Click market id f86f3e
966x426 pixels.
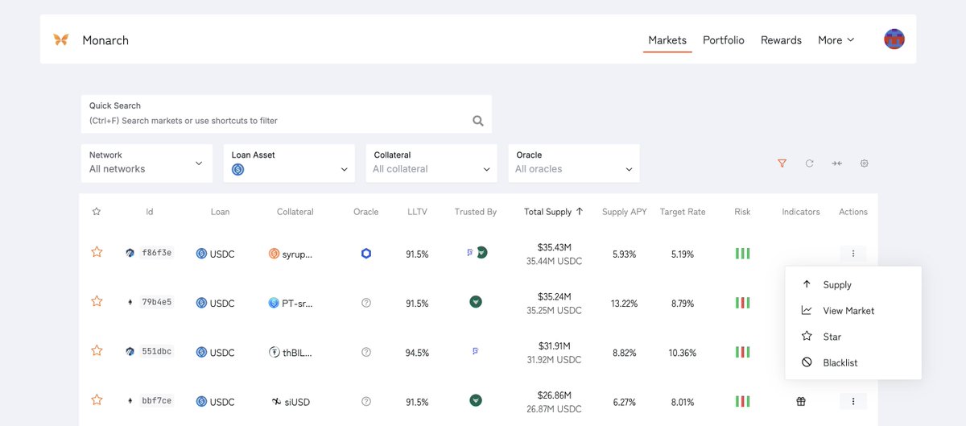[x=156, y=253]
